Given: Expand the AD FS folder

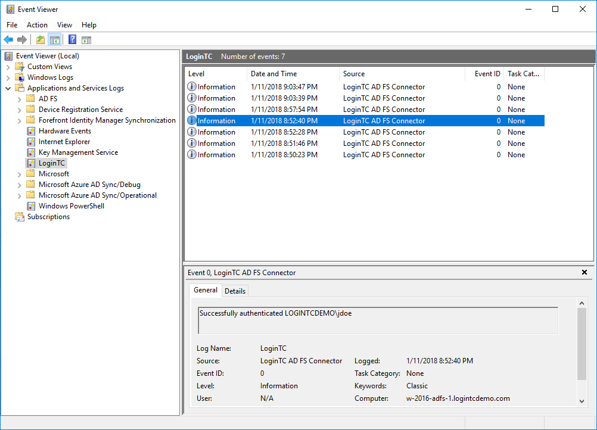Looking at the screenshot, I should [x=20, y=99].
